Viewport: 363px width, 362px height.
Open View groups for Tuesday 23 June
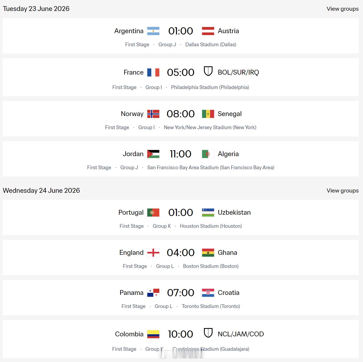342,9
